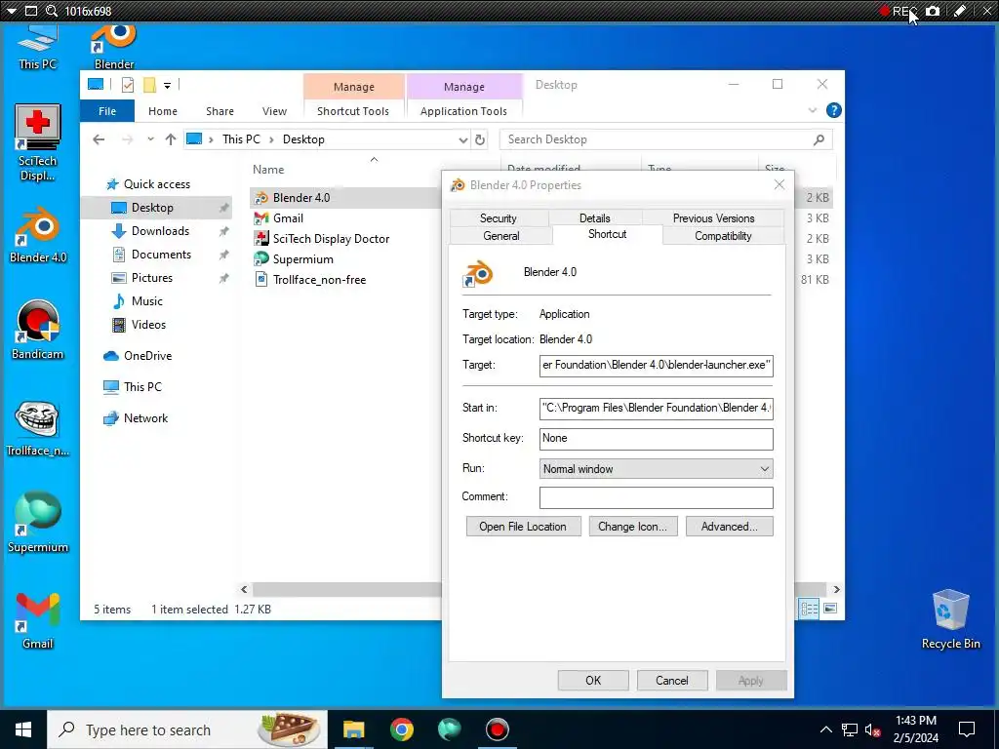Launch Chrome from the taskbar
The height and width of the screenshot is (749, 999).
point(401,729)
